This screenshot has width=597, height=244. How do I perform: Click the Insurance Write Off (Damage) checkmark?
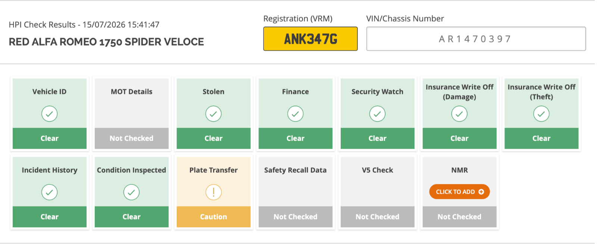click(x=459, y=114)
